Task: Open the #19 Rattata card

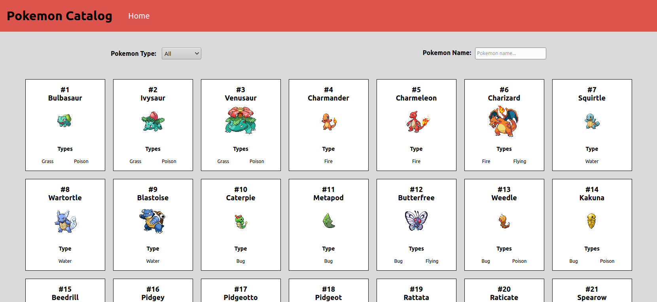Action: [417, 291]
